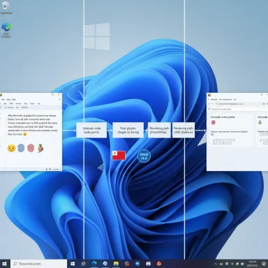Go forward in the right browser window

coord(213,104)
